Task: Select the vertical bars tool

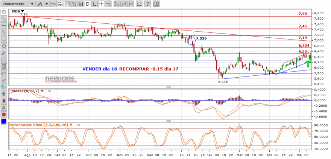Action: (x=4, y=60)
